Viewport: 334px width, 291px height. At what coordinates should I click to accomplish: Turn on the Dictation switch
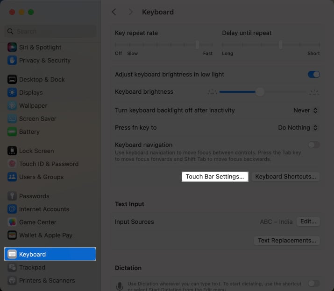(313, 284)
